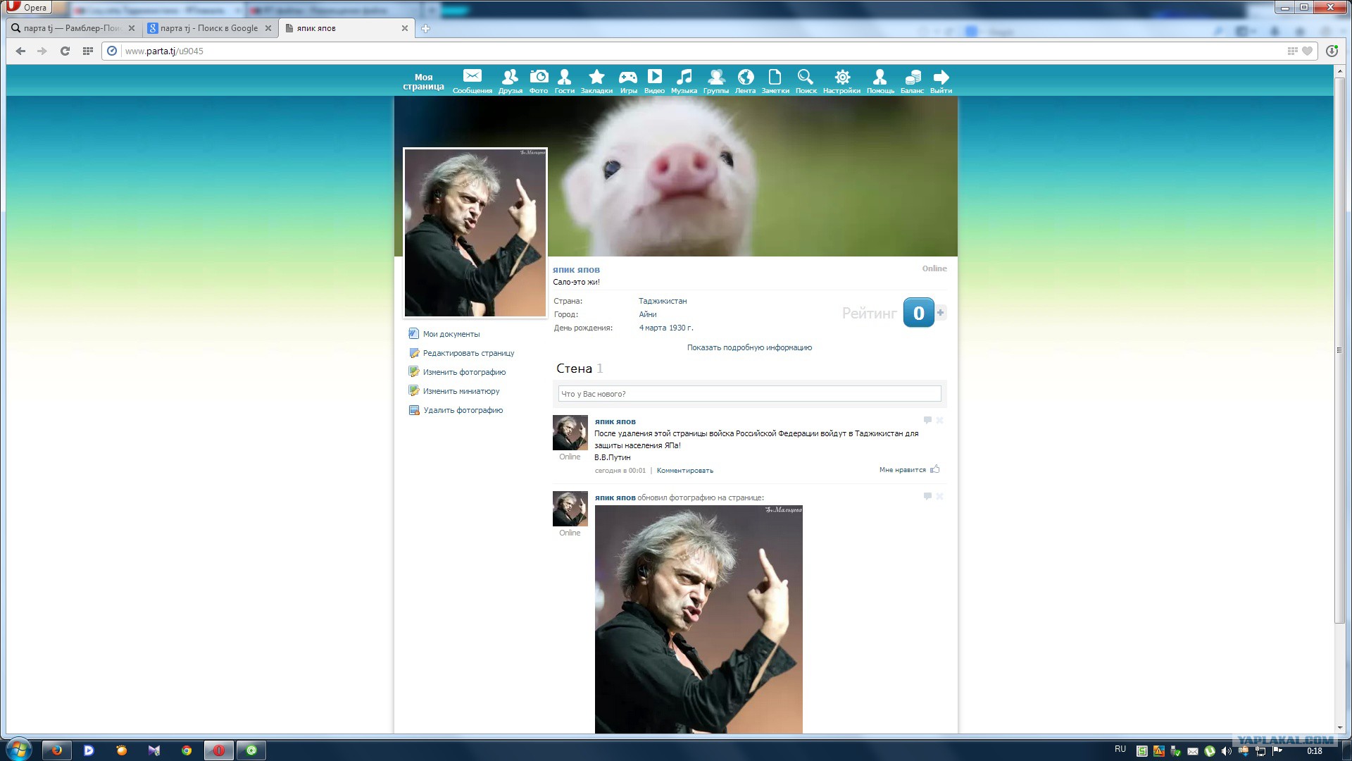Open Google Chrome from the taskbar
Viewport: 1352px width, 761px height.
tap(187, 750)
